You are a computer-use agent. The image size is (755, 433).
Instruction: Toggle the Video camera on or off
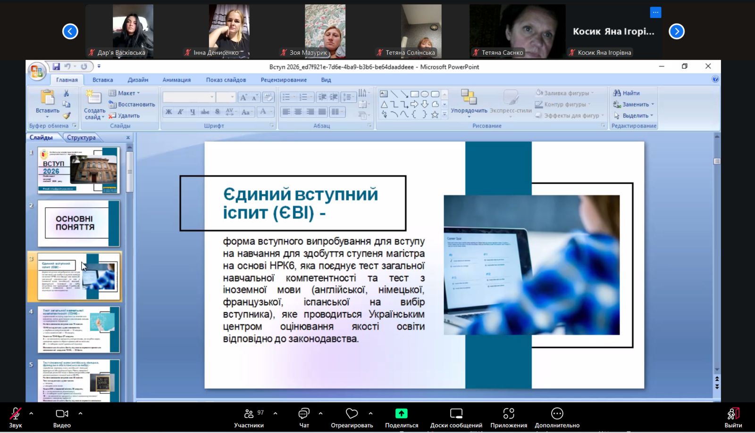coord(62,414)
